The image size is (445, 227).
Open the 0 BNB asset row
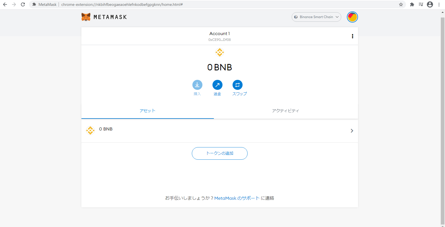(220, 131)
